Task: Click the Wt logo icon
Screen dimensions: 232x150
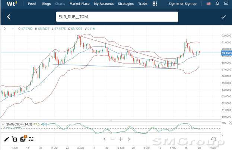Action: tap(12, 4)
